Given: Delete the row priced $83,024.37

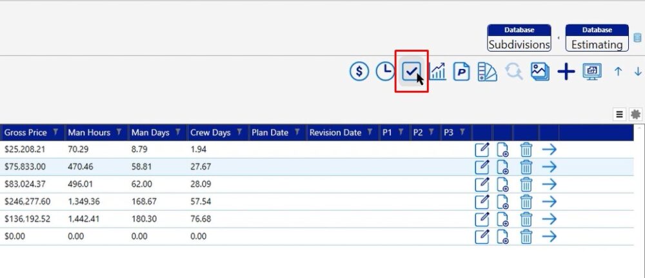Looking at the screenshot, I should coord(526,184).
